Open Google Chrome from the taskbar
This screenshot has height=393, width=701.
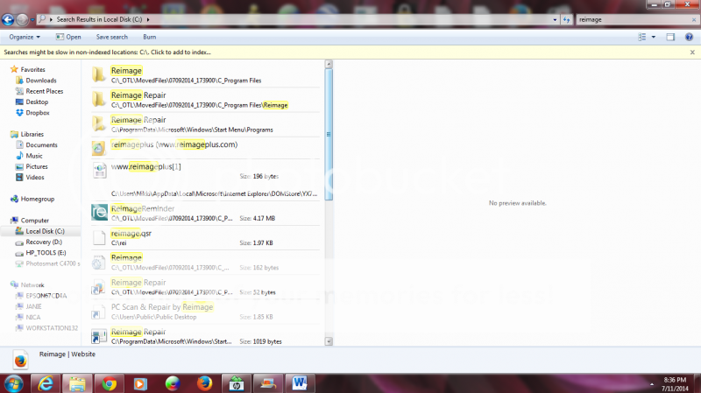pos(109,383)
